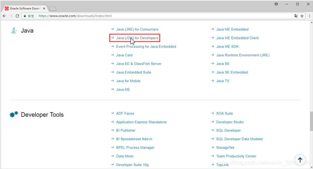313x169 pixels.
Task: Open the Java ME Embedded Client link
Action: [x=237, y=38]
